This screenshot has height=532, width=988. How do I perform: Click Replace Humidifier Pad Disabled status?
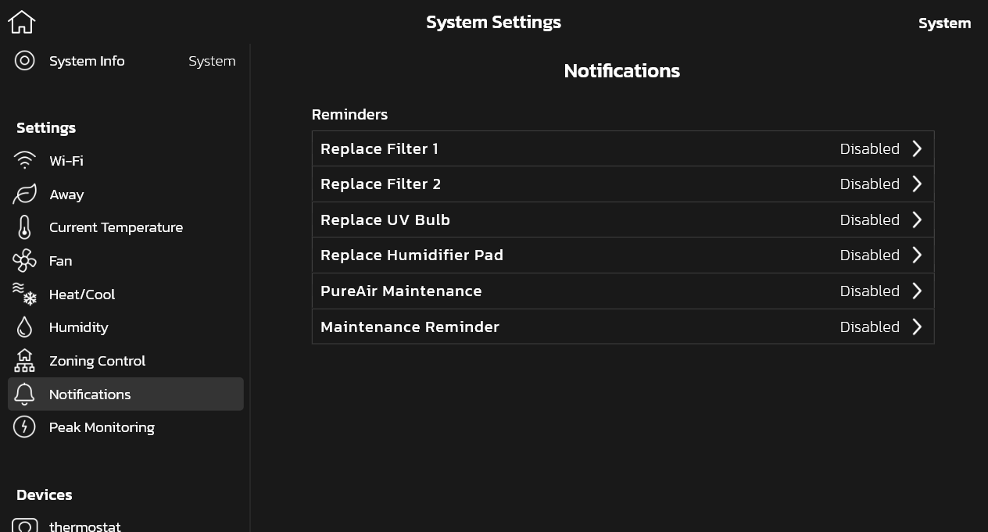click(x=869, y=255)
